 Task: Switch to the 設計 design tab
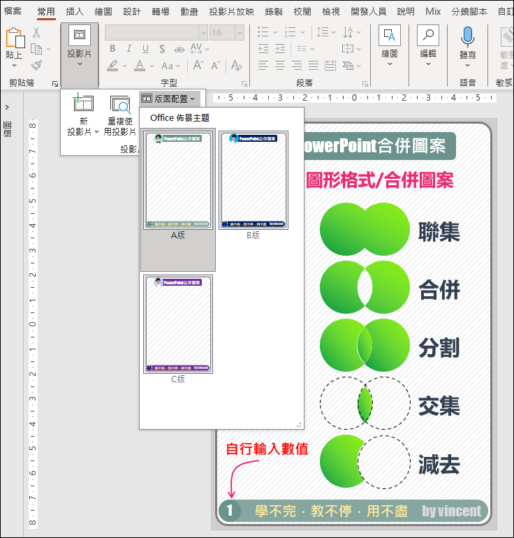(x=132, y=12)
